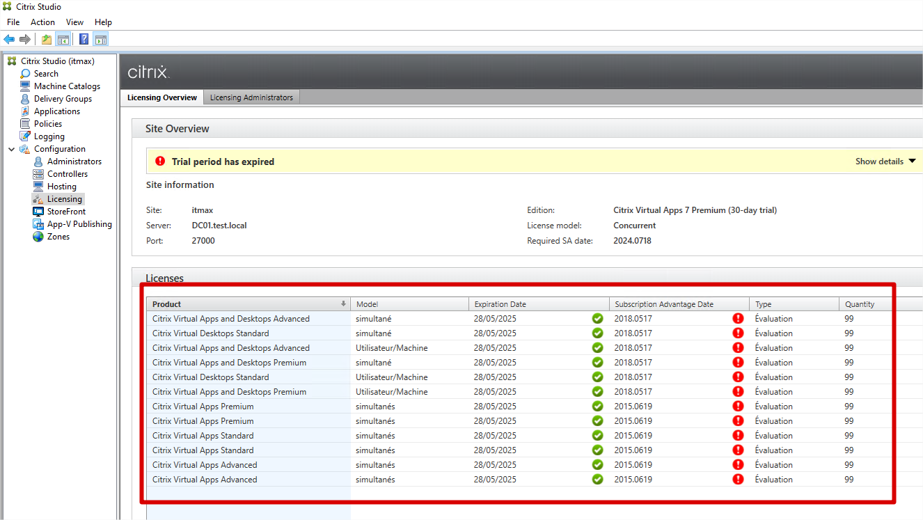Select the Machine Catalogs tree icon

(x=26, y=86)
